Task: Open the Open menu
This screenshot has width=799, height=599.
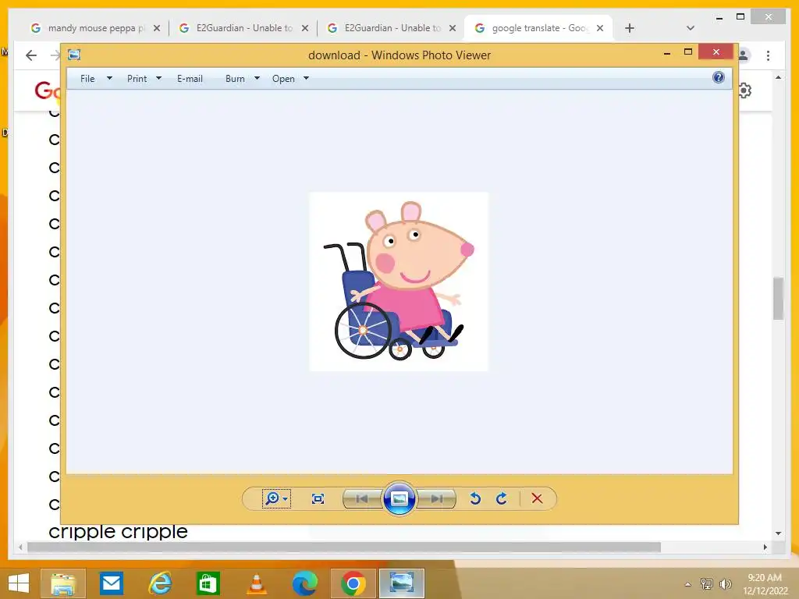Action: click(283, 79)
